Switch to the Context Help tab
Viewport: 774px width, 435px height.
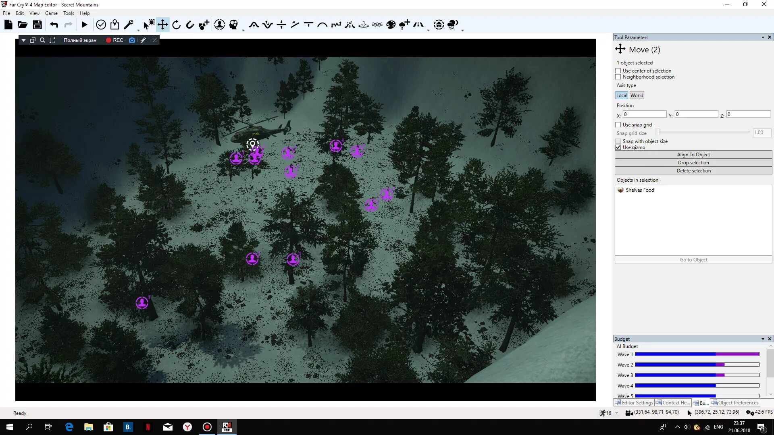tap(673, 403)
